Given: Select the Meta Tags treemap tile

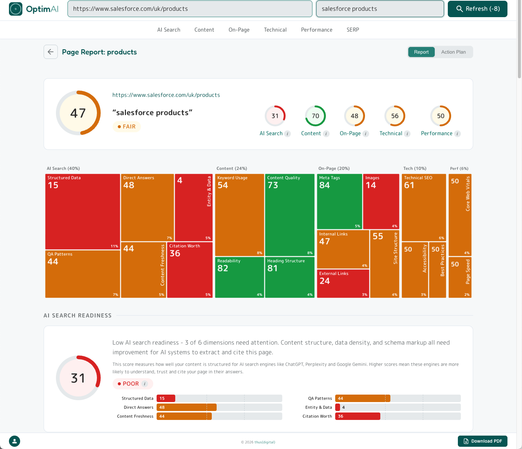Looking at the screenshot, I should (340, 202).
